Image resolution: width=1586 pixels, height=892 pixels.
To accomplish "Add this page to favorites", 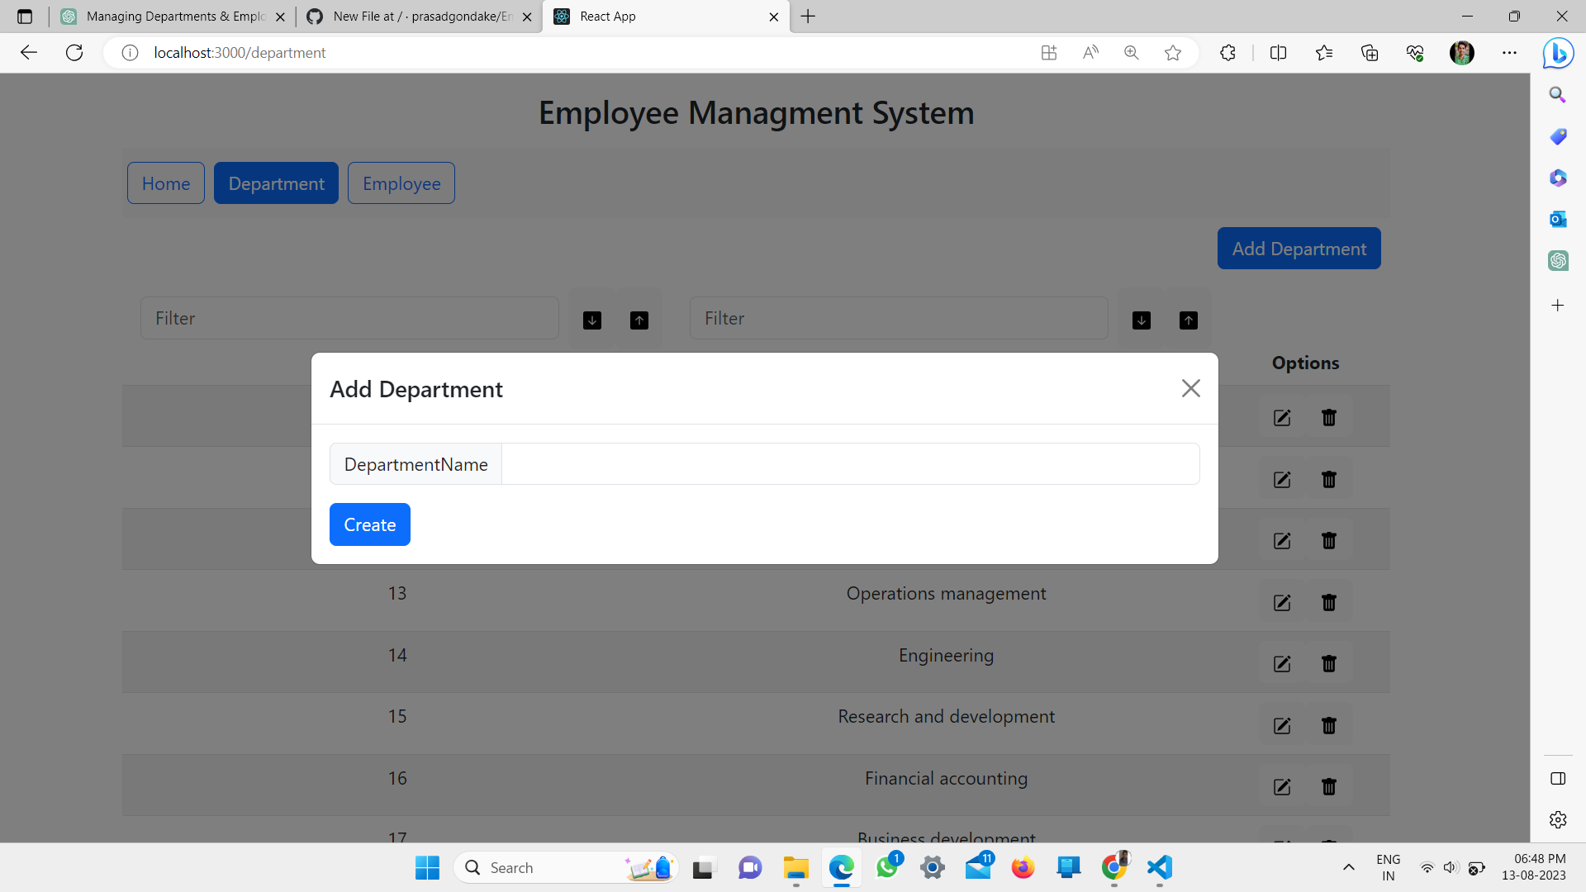I will coord(1172,52).
